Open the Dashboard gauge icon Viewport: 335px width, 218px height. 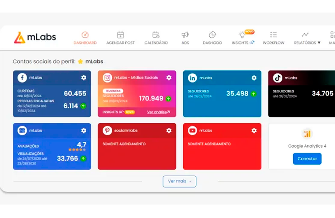(x=85, y=35)
